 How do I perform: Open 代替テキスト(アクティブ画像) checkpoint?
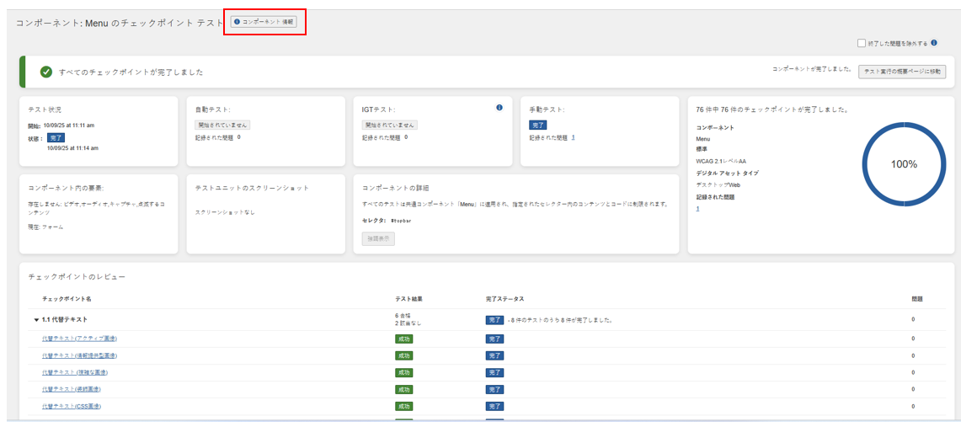[79, 339]
